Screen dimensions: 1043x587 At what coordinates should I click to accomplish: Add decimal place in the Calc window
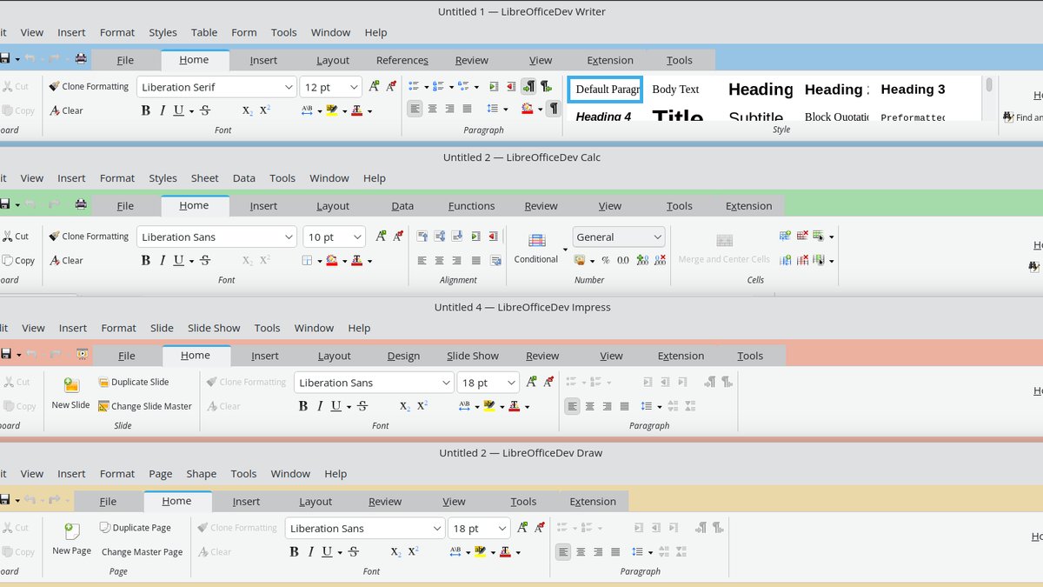coord(642,260)
